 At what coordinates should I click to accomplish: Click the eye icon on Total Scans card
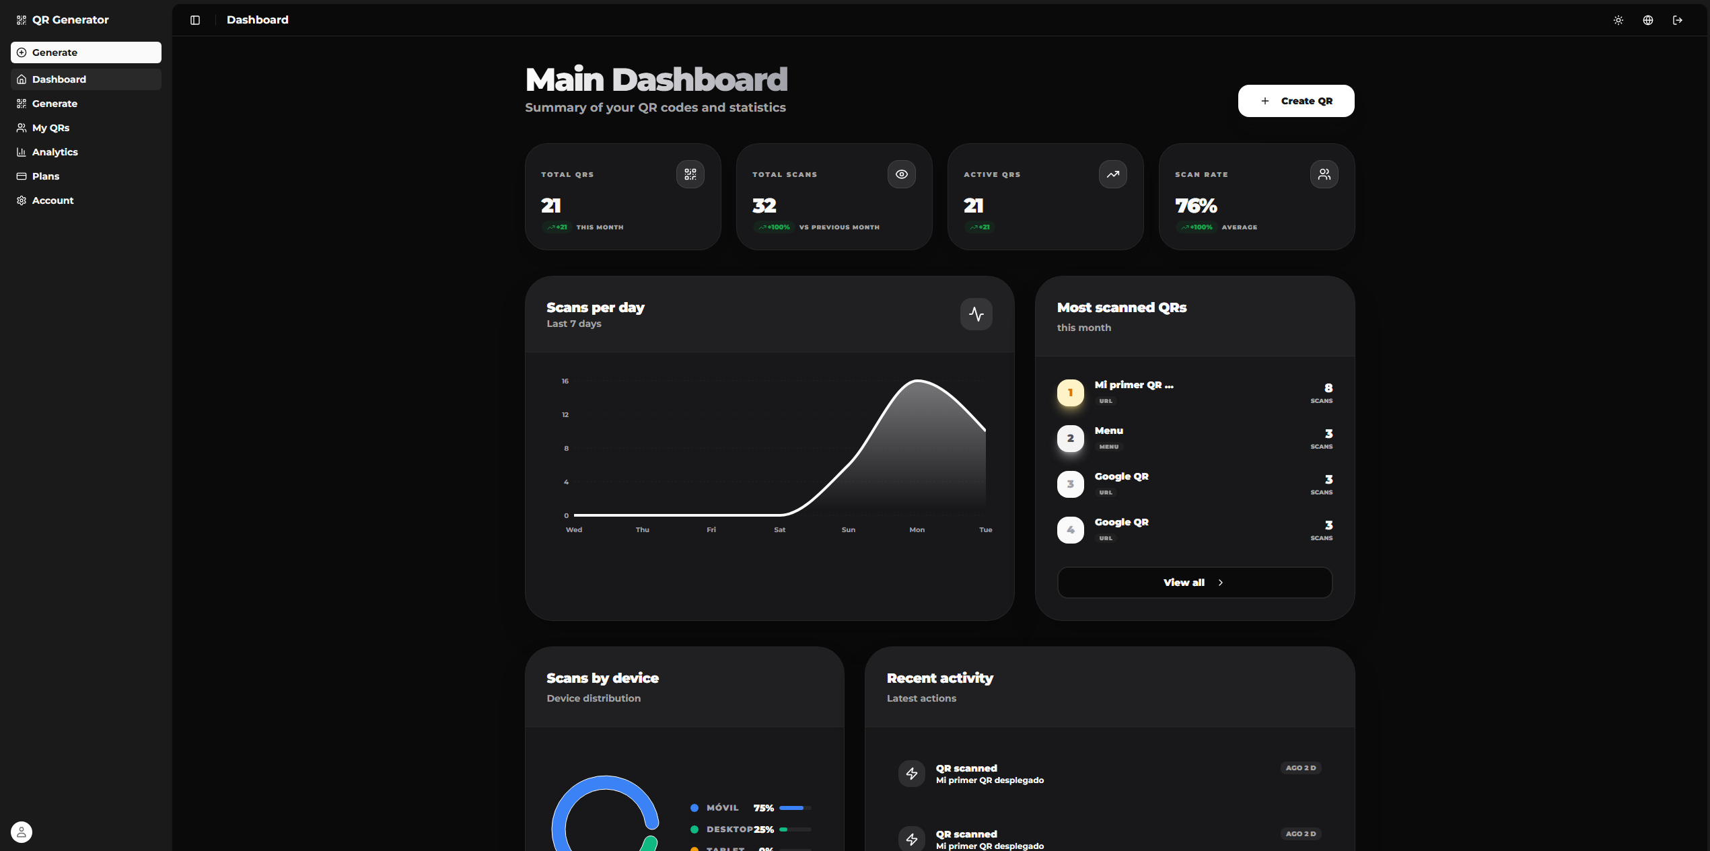pos(902,174)
